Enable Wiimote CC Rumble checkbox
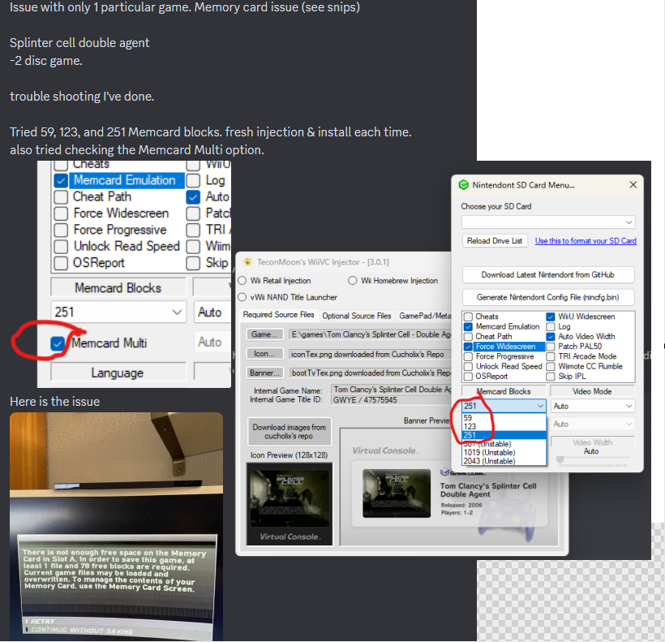This screenshot has width=665, height=642. pyautogui.click(x=551, y=366)
